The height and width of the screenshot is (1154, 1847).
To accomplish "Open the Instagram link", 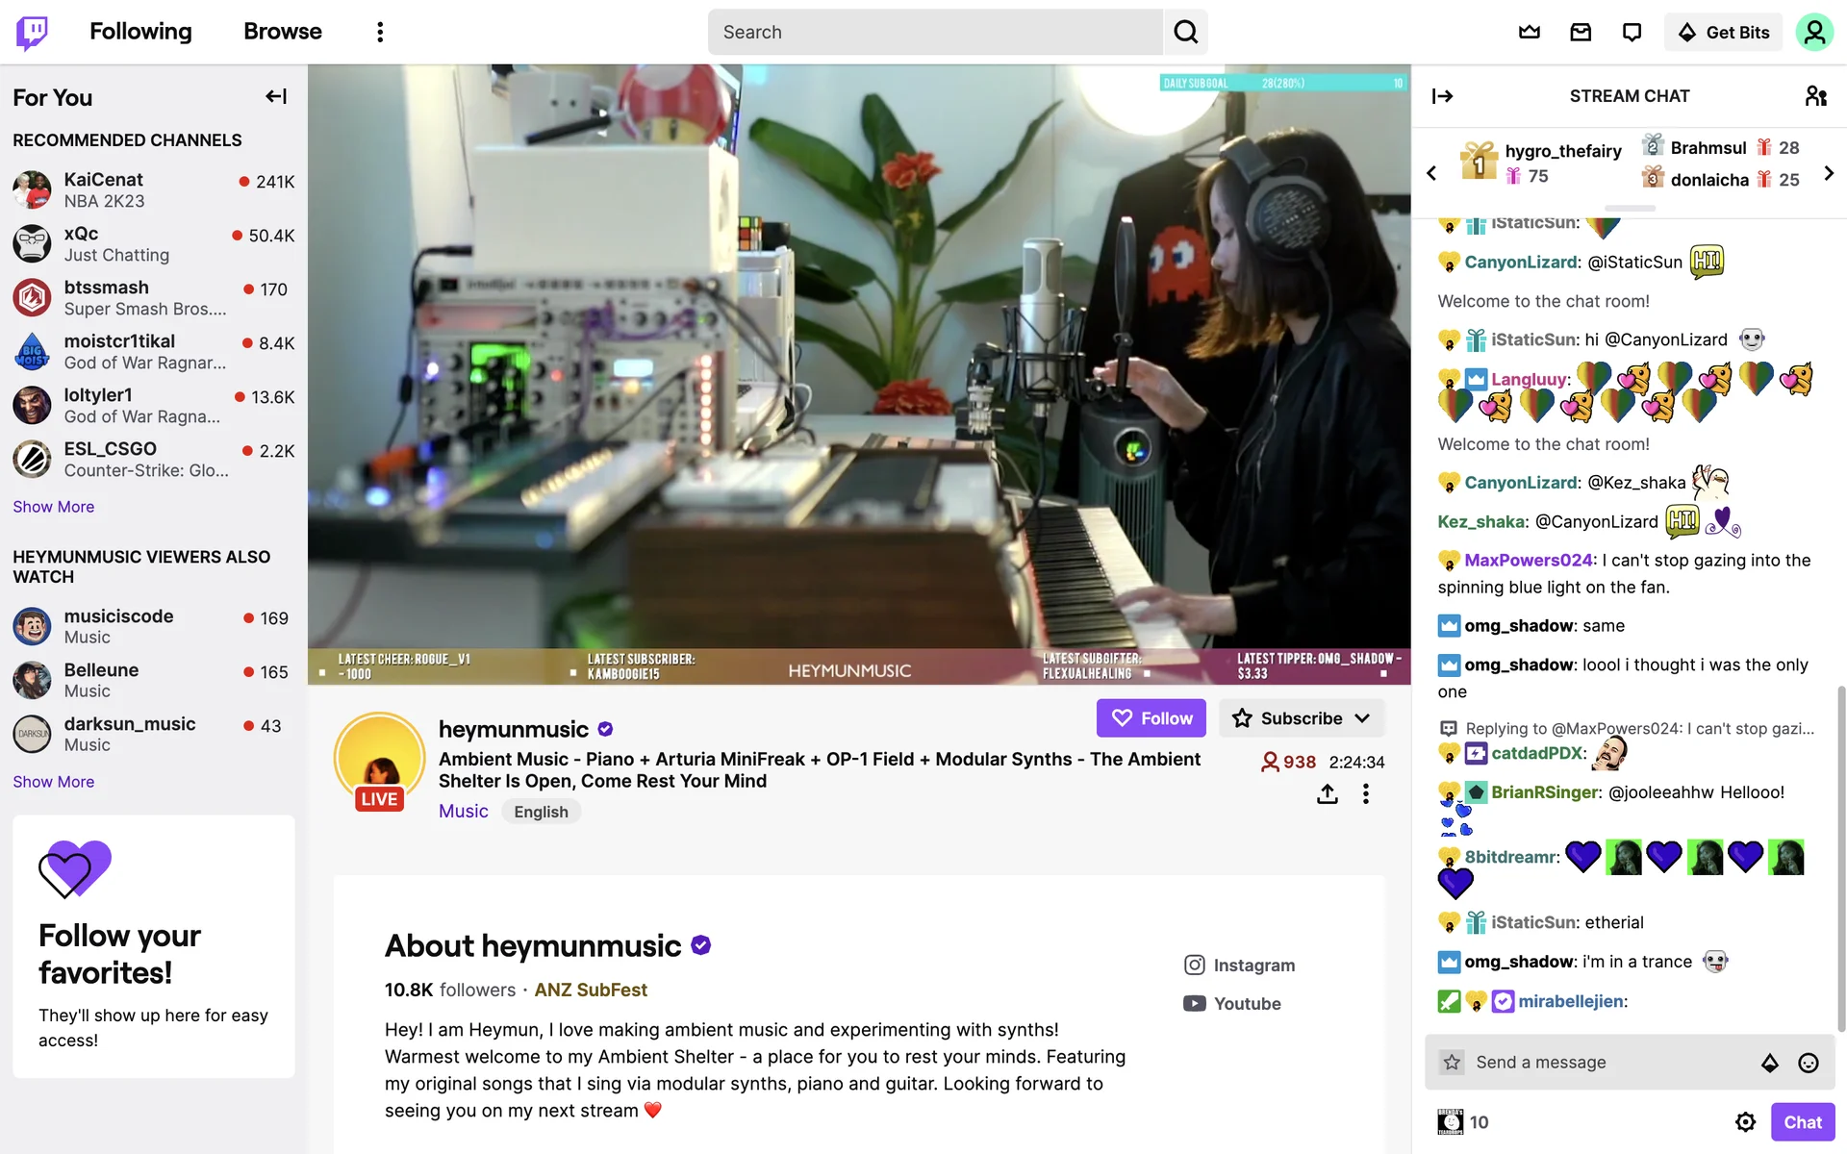I will pyautogui.click(x=1239, y=965).
